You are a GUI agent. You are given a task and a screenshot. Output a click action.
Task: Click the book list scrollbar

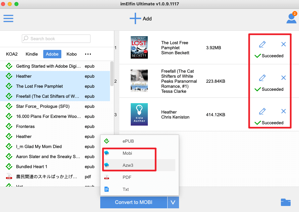tap(112, 74)
